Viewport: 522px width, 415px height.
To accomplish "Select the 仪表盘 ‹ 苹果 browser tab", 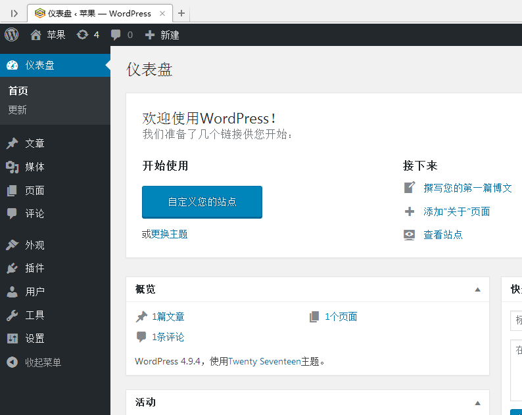I will coord(99,13).
